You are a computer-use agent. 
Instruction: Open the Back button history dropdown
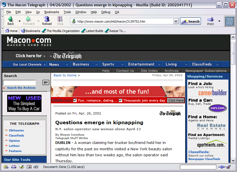(x=19, y=21)
